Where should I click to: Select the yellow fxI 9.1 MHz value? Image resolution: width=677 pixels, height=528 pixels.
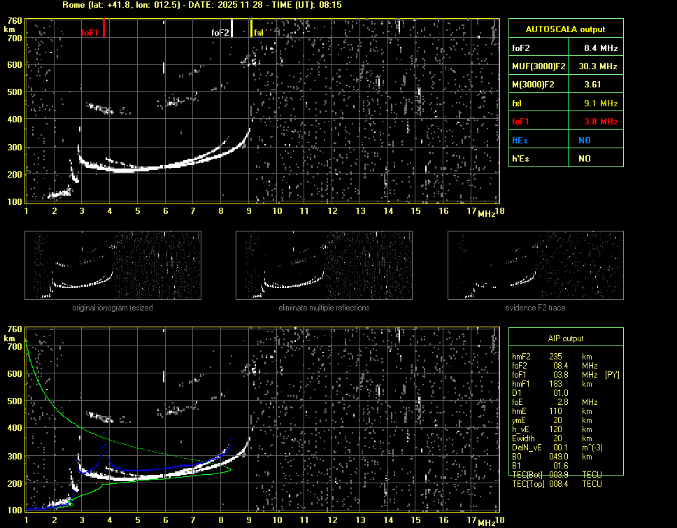[601, 103]
